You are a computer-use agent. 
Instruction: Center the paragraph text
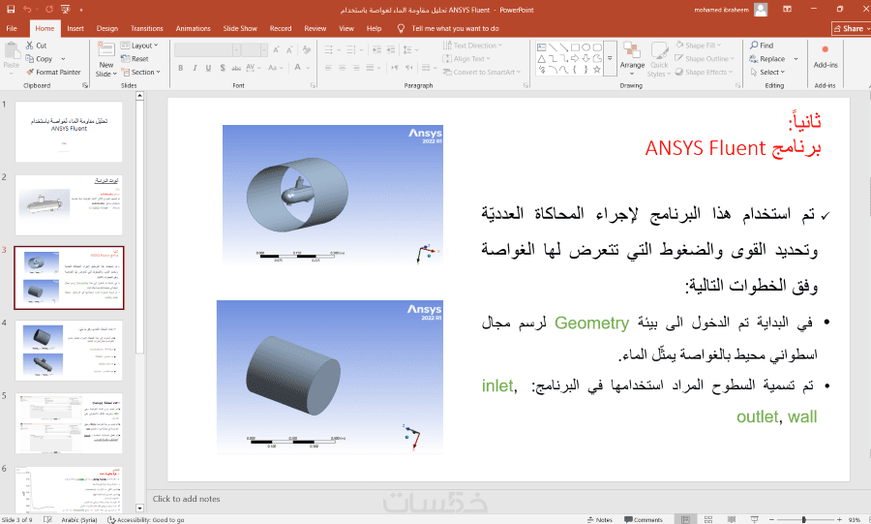click(x=343, y=68)
